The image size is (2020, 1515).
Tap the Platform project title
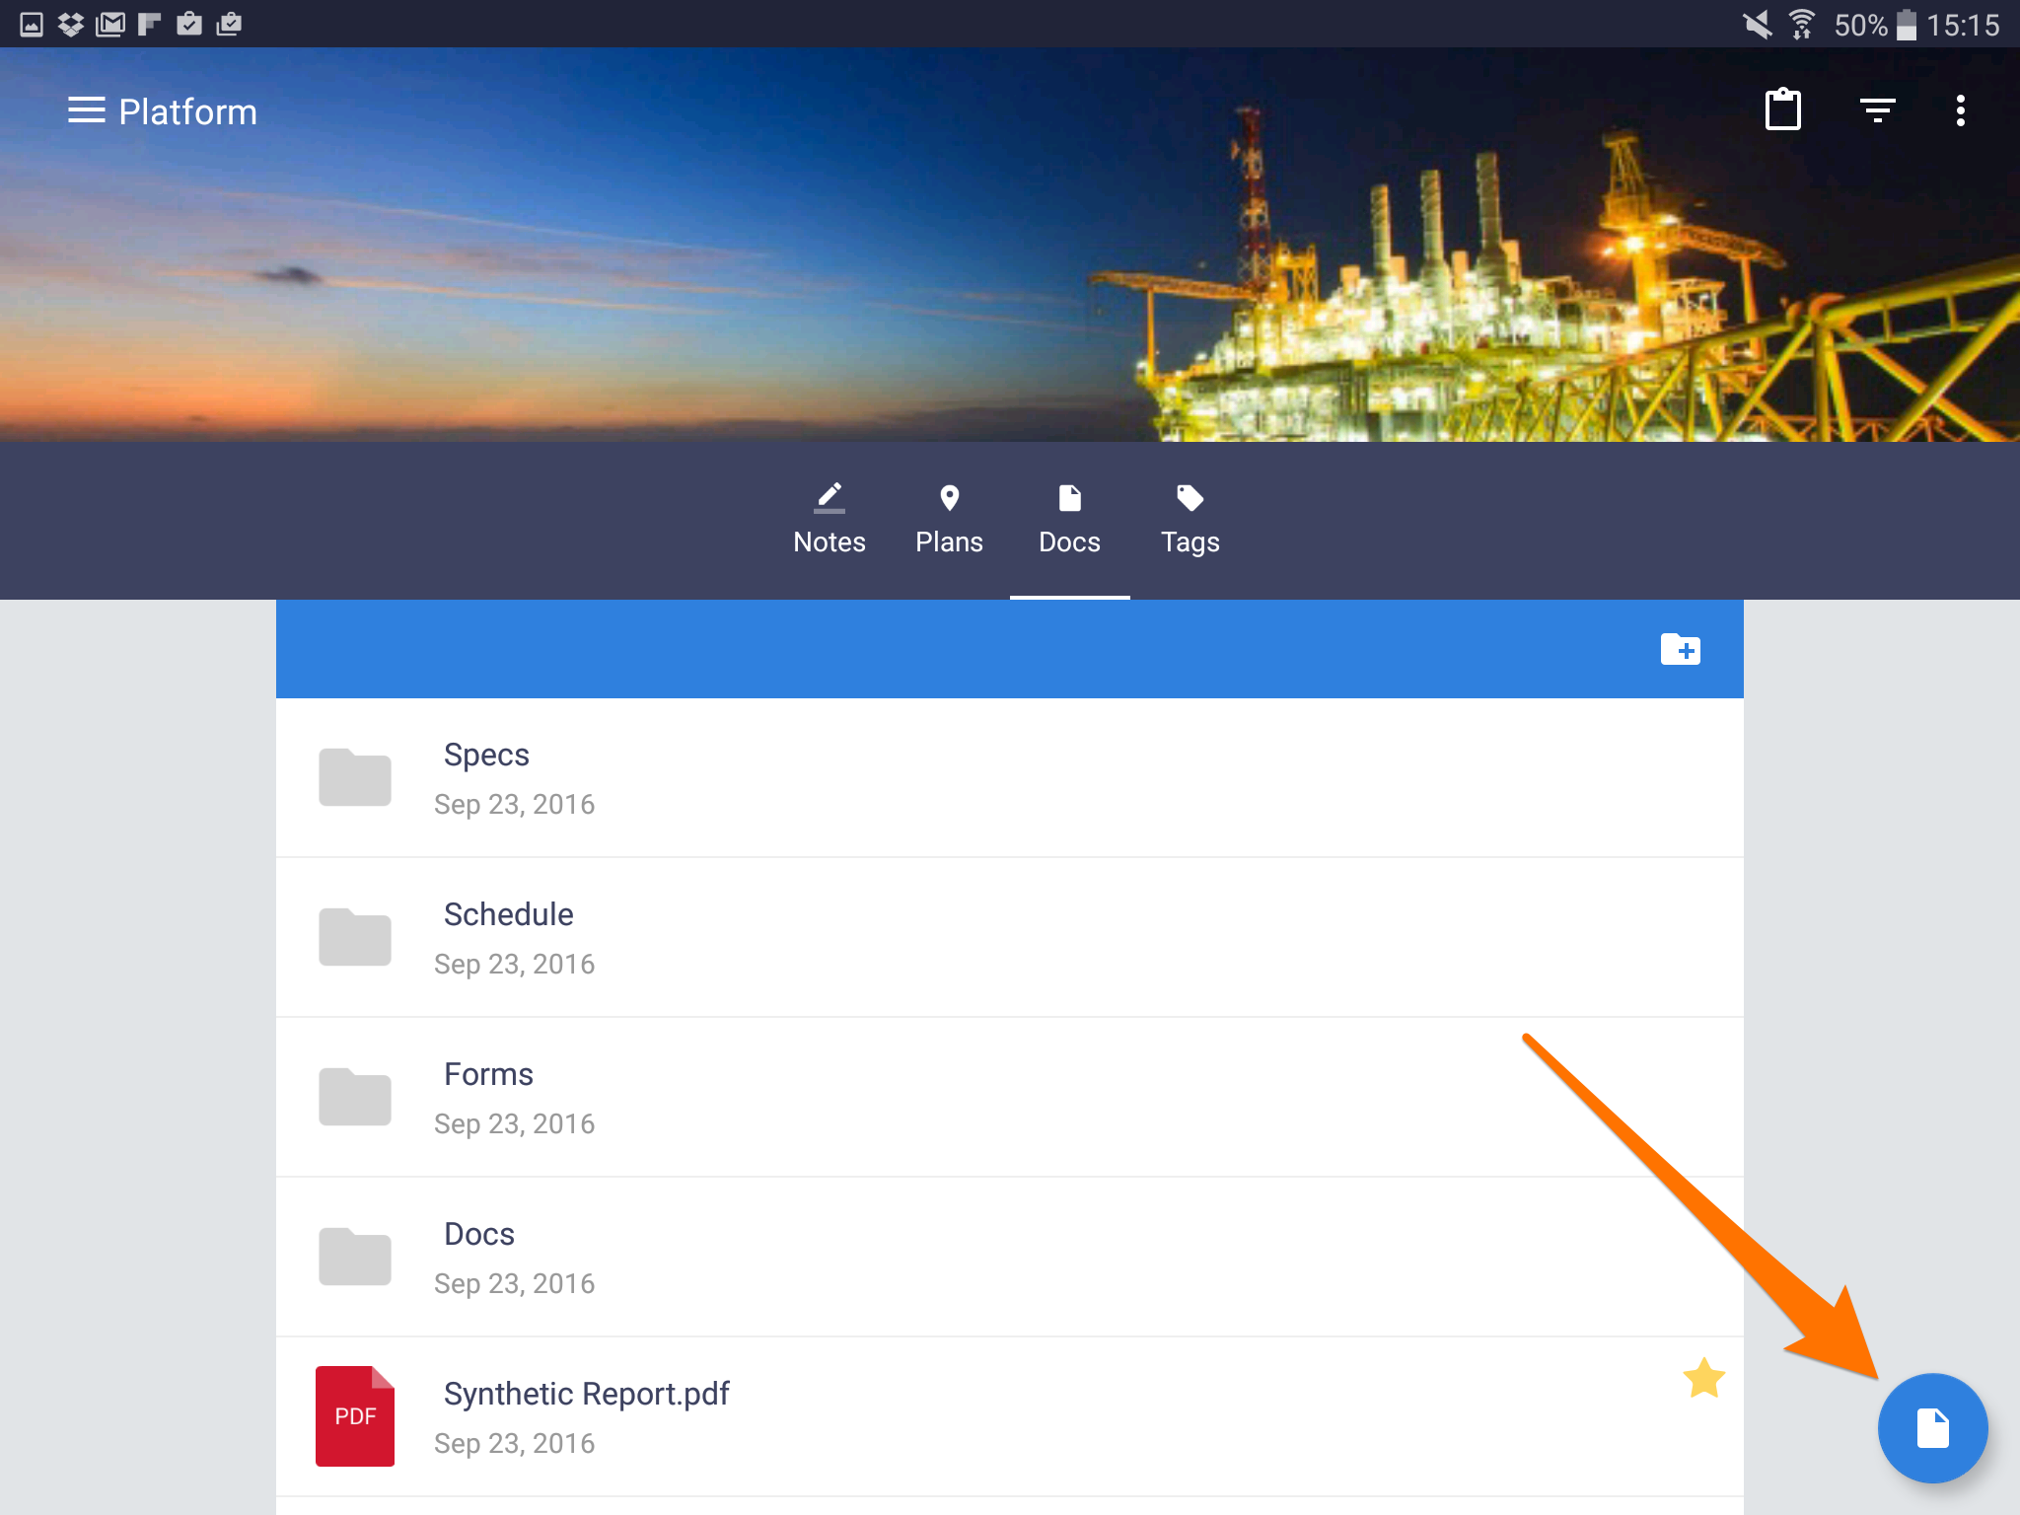(187, 111)
